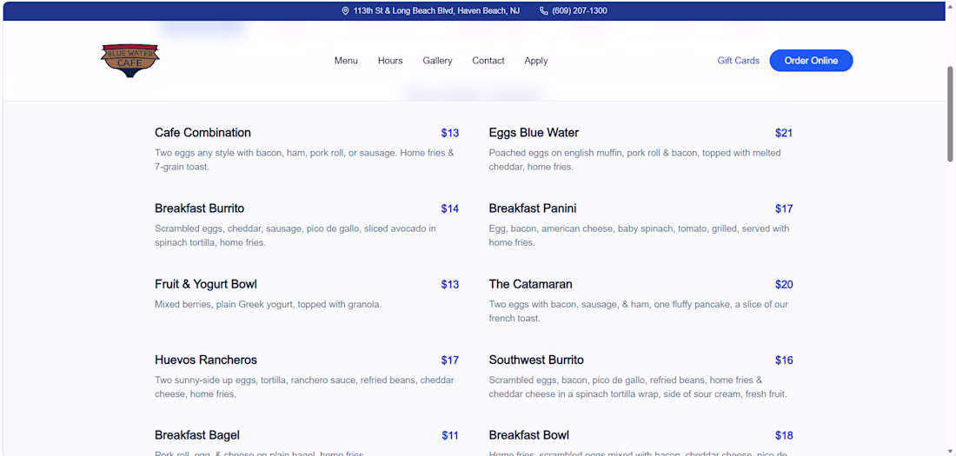Open the Contact navigation link
Screen dimensions: 956x456
click(488, 60)
